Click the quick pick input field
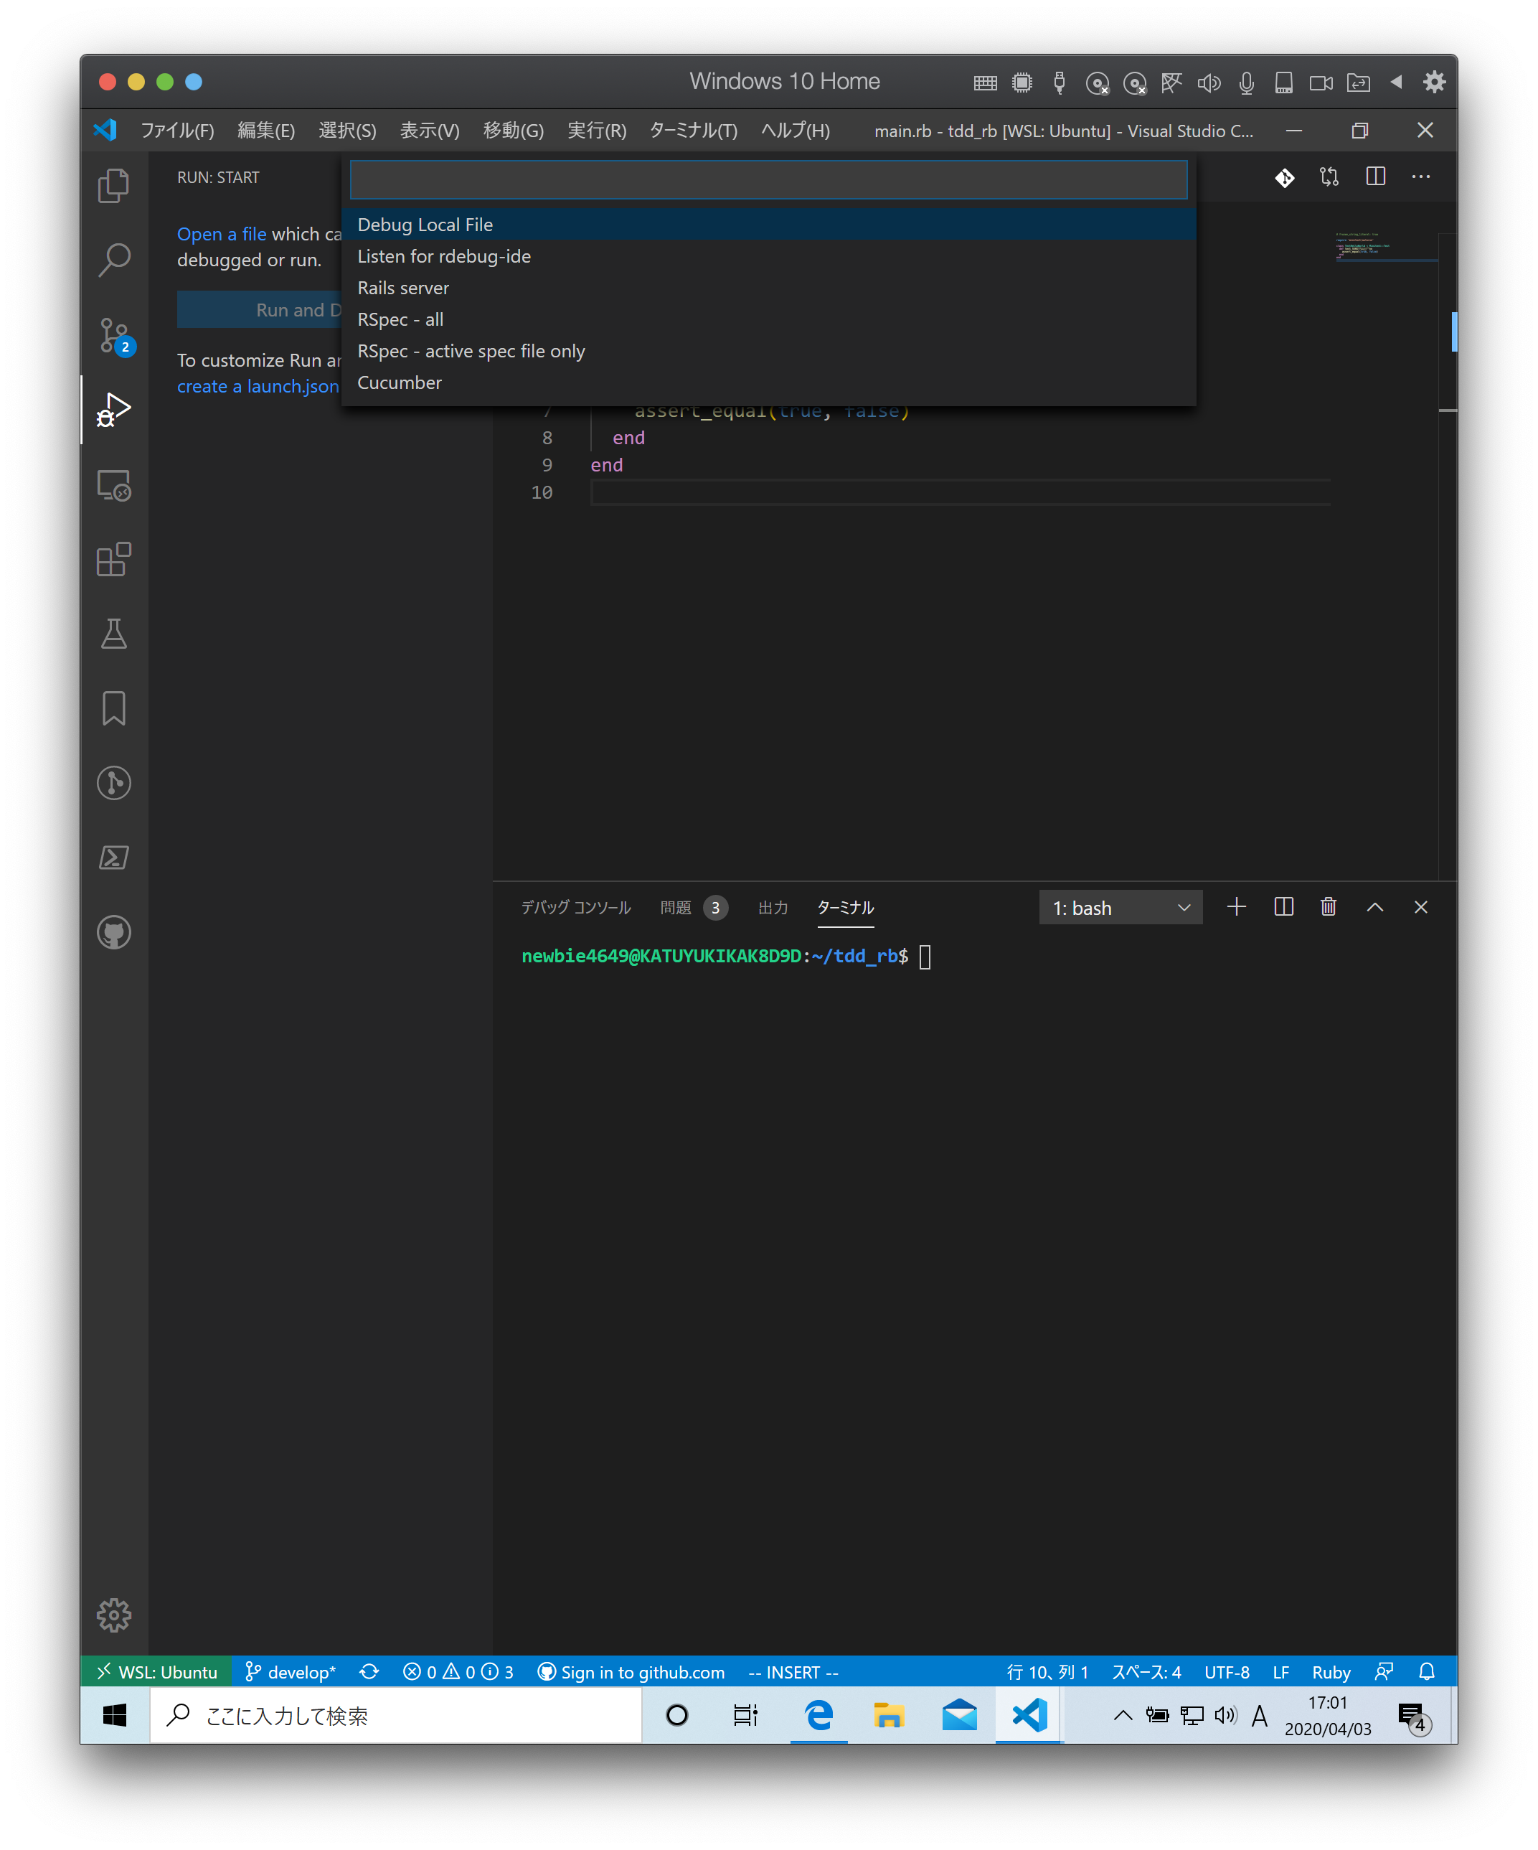 [x=768, y=179]
